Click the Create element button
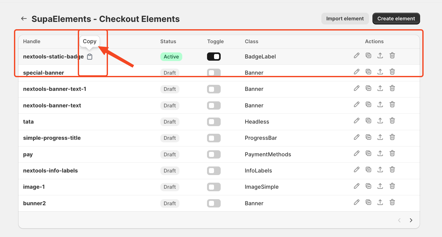Screen dimensions: 442x237 click(396, 19)
